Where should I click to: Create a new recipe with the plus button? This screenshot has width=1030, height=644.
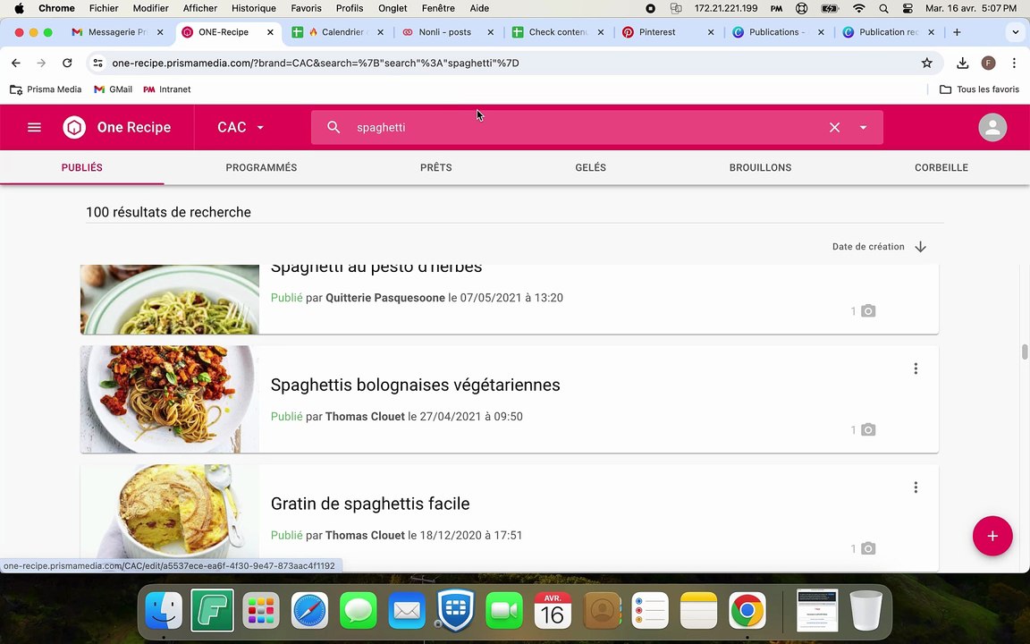point(992,537)
